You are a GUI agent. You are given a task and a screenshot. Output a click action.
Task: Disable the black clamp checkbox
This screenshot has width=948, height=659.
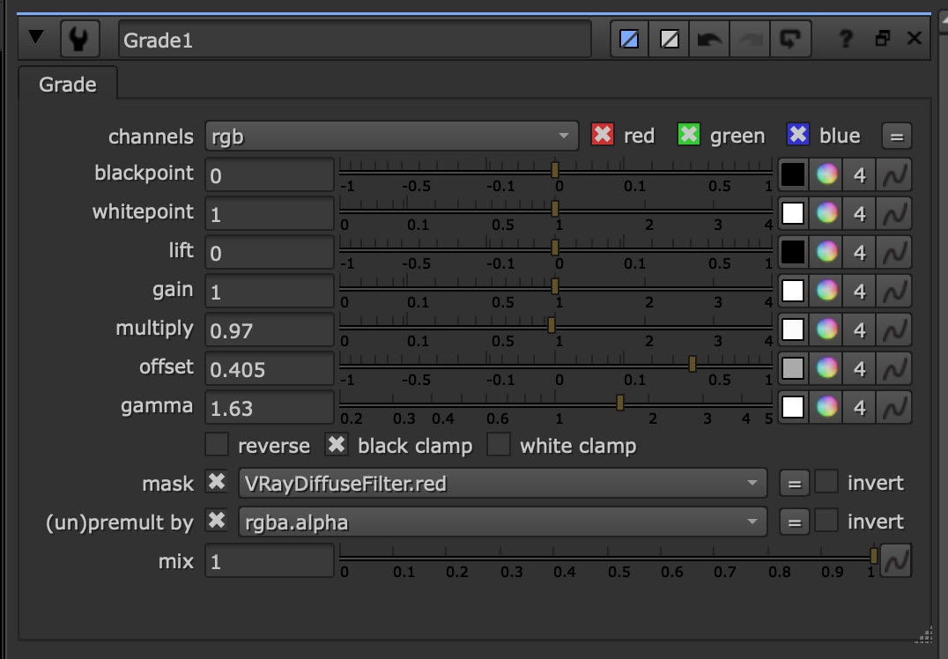[x=337, y=445]
